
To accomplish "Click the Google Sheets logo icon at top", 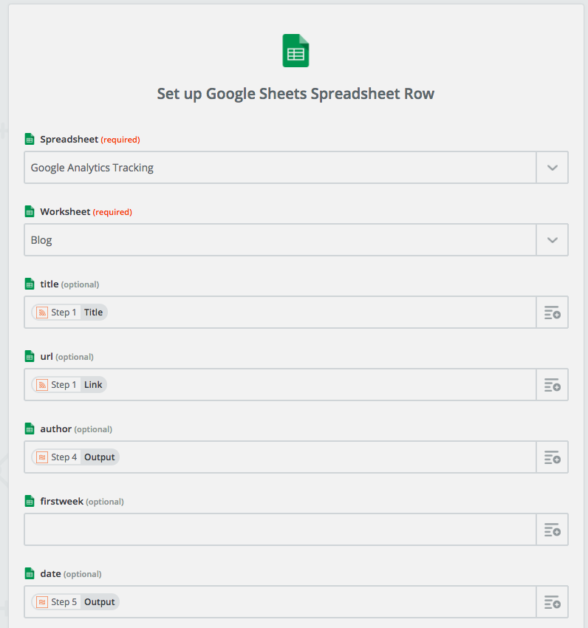I will coord(295,51).
